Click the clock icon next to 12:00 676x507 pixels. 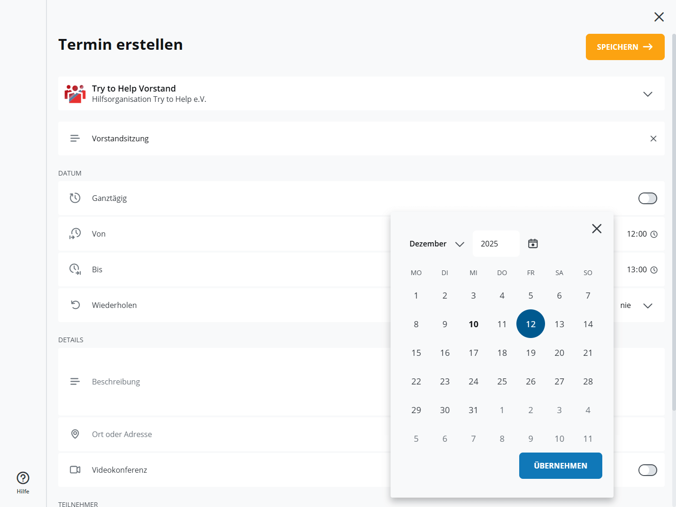tap(654, 234)
